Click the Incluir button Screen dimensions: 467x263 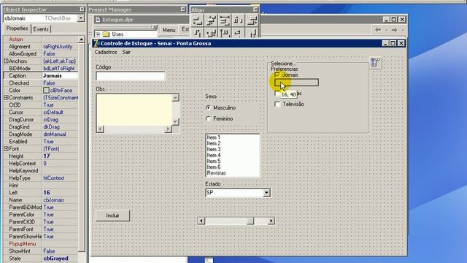[113, 216]
